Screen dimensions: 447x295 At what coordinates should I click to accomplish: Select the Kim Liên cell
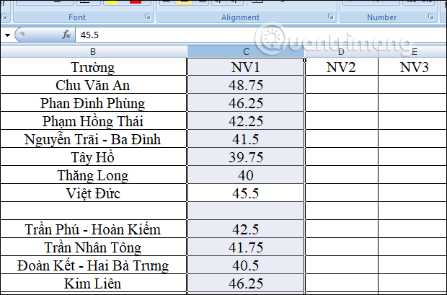tap(94, 283)
